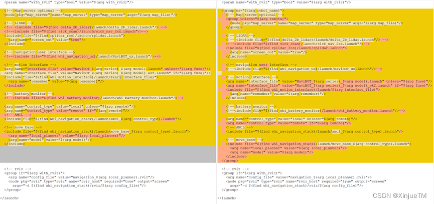Click the 'battery monitor' comment in left pane
Screen dimensions: 434x204
(29, 94)
